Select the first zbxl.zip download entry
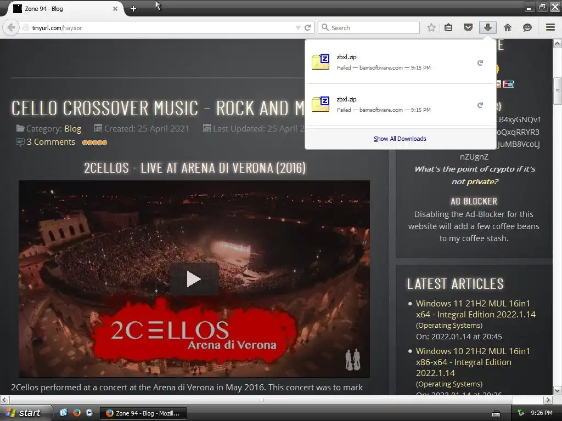562x421 pixels. point(400,62)
